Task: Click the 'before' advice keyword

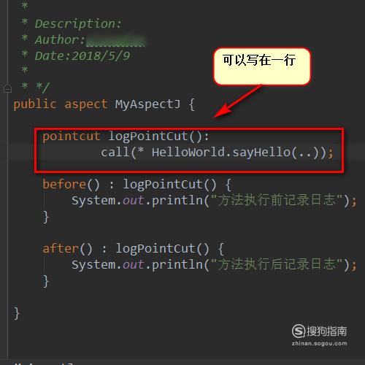Action: (x=64, y=184)
